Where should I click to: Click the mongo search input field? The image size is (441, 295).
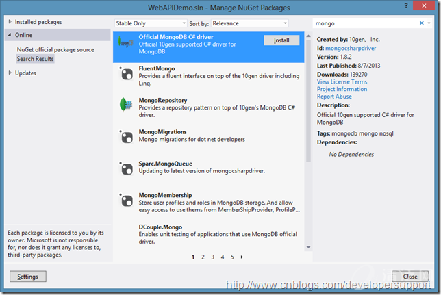click(364, 23)
